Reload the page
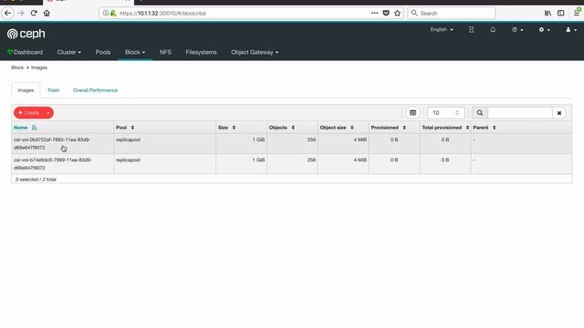The width and height of the screenshot is (584, 328). (34, 13)
